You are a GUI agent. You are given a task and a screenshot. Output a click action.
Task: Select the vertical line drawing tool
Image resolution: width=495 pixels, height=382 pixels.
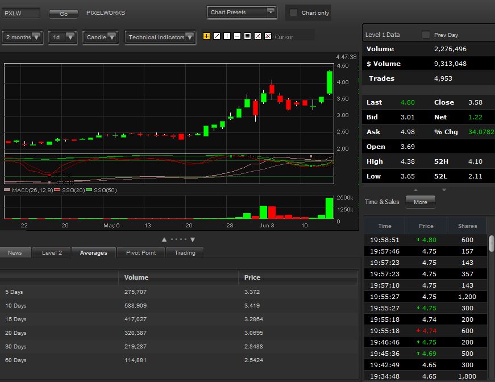point(227,36)
